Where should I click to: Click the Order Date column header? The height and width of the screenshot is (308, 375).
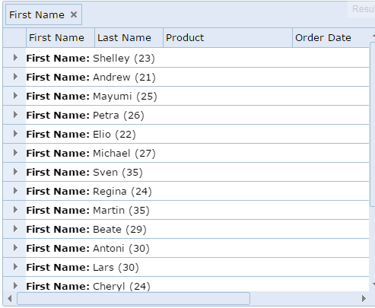331,38
